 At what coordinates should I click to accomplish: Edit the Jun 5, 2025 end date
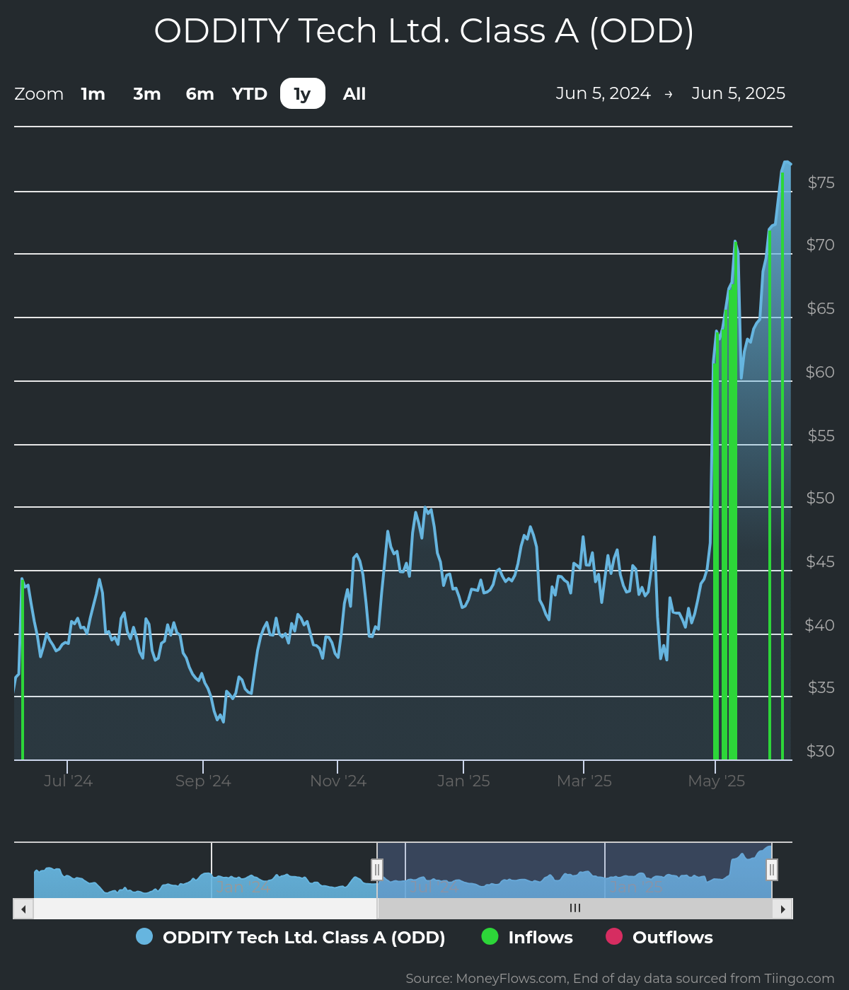[738, 93]
